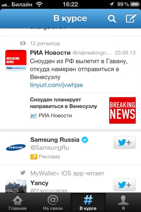Tap the retweet arrows icon
This screenshot has height=212, width=141.
[23, 43]
